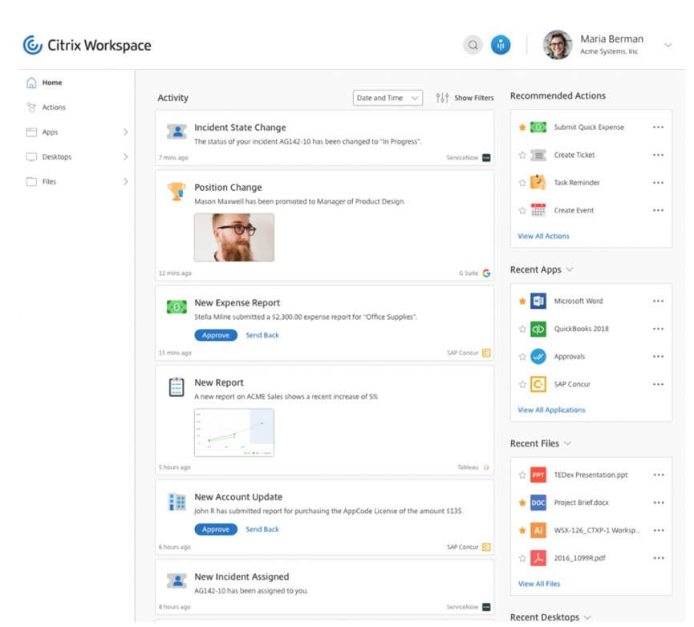Favorite QuickBooks 2018 with its star
This screenshot has width=694, height=627.
(522, 329)
